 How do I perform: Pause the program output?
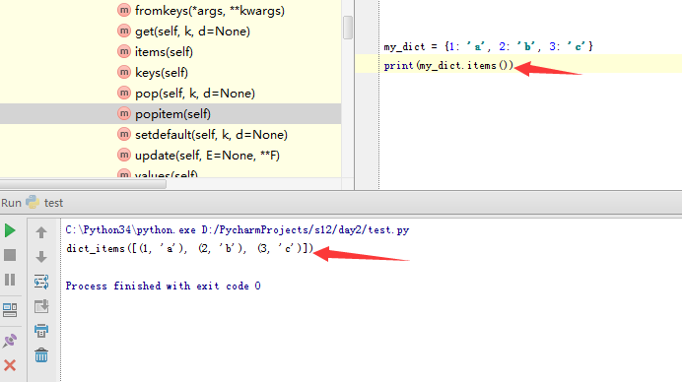(x=10, y=280)
